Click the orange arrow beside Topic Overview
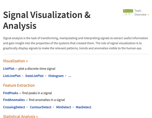Viewport: 152px width, 118px height. click(148, 15)
